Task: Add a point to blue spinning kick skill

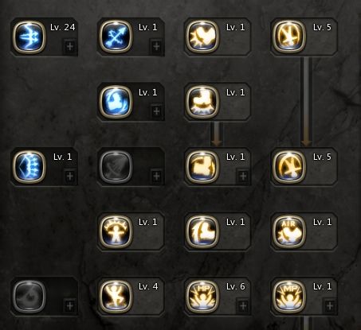Action: [156, 111]
